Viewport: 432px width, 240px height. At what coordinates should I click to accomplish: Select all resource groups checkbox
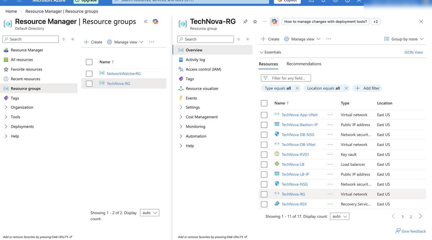pyautogui.click(x=89, y=62)
